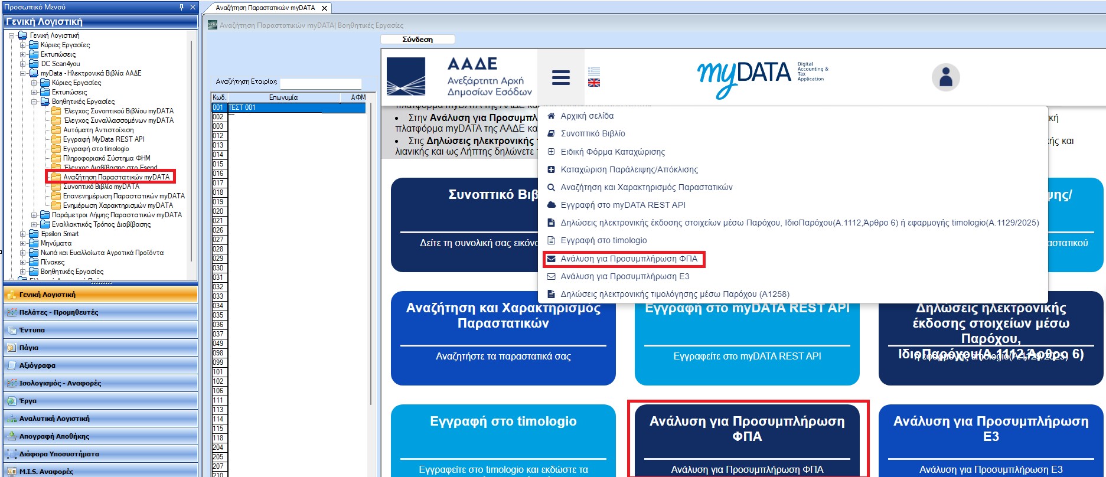
Task: Select the Greek flag language icon
Action: click(x=594, y=71)
